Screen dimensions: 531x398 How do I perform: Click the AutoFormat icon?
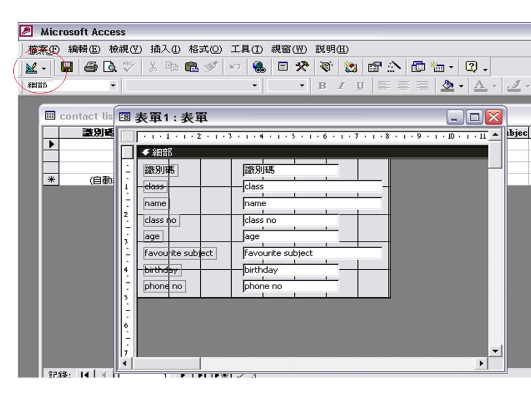[x=326, y=66]
